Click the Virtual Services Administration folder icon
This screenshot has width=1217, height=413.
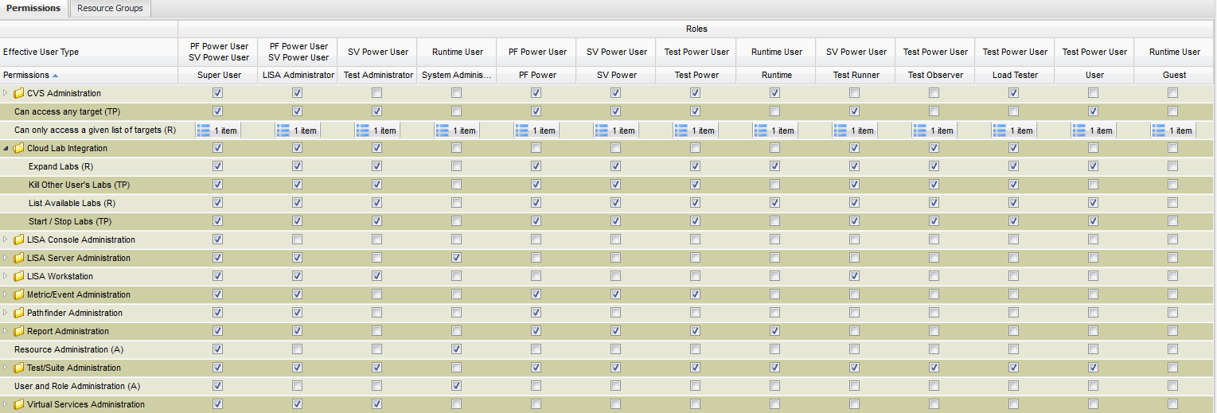[x=18, y=404]
